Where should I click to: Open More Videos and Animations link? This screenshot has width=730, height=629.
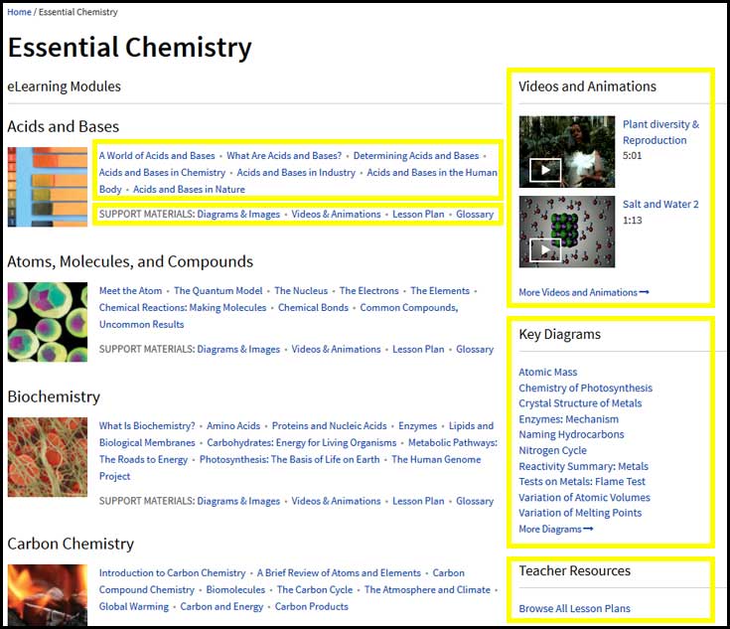tap(583, 292)
